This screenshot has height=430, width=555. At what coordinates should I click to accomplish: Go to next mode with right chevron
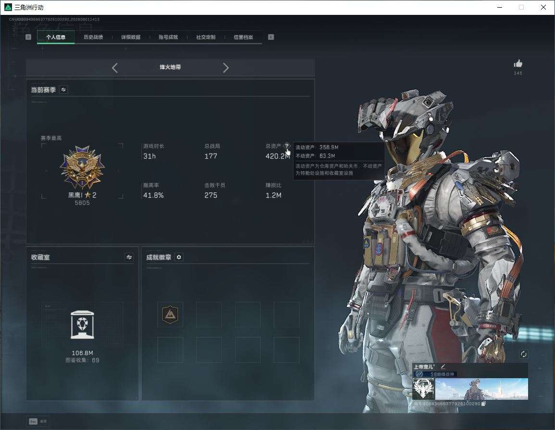click(226, 68)
